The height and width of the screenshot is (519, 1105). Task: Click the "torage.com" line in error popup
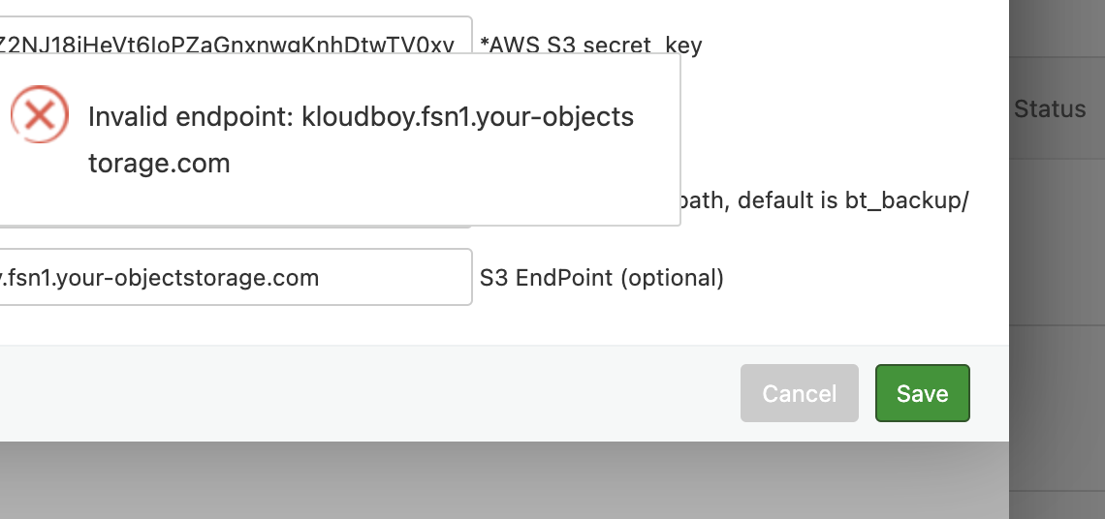point(159,163)
